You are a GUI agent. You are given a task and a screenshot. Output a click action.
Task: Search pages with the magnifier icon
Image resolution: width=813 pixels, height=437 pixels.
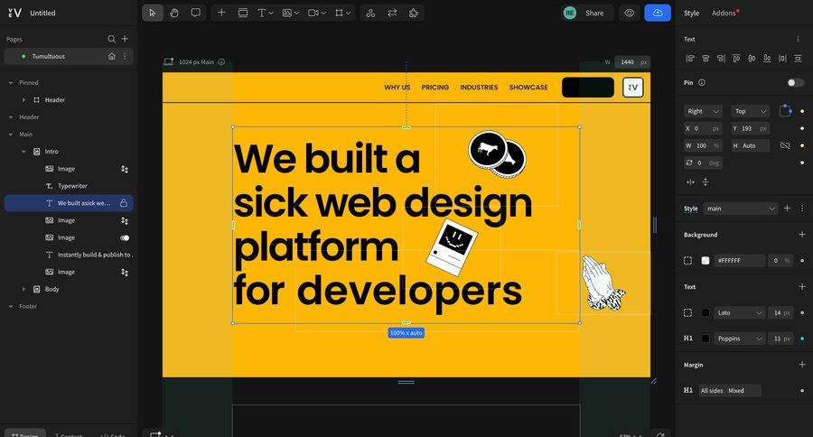click(111, 39)
